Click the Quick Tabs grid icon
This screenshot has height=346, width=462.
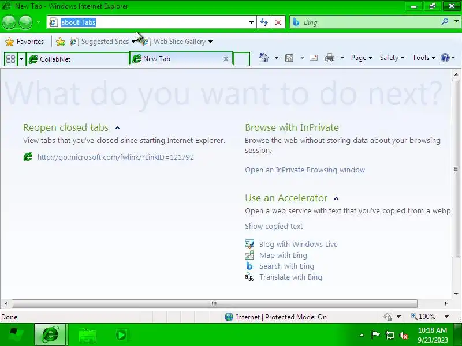pyautogui.click(x=11, y=59)
